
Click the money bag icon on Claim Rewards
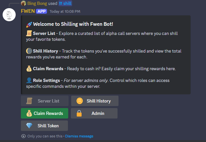coord(29,113)
